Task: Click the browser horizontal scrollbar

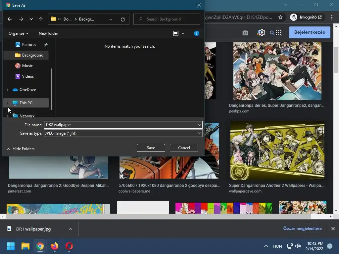Action: pos(158,216)
